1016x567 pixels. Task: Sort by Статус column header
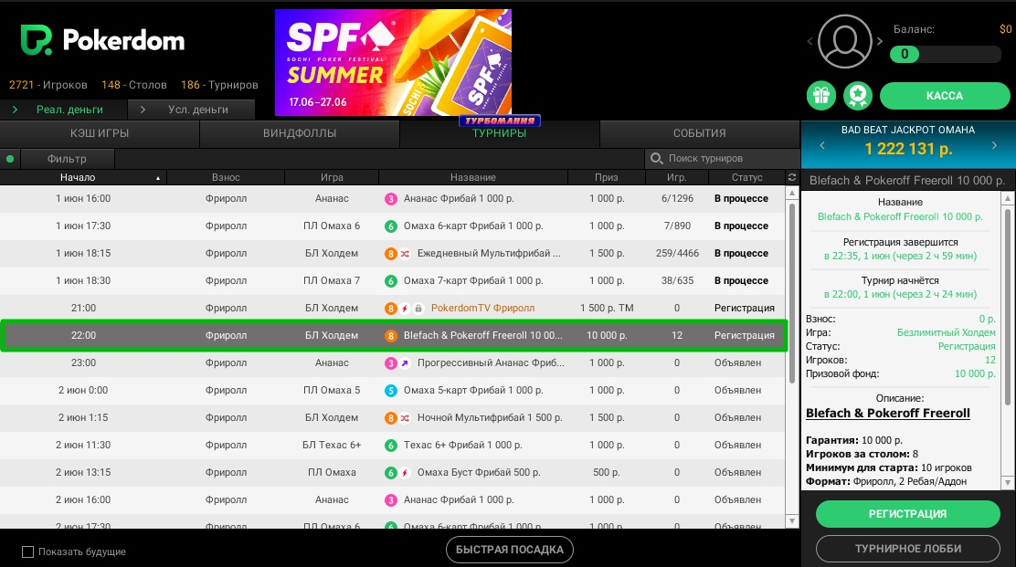click(x=746, y=177)
